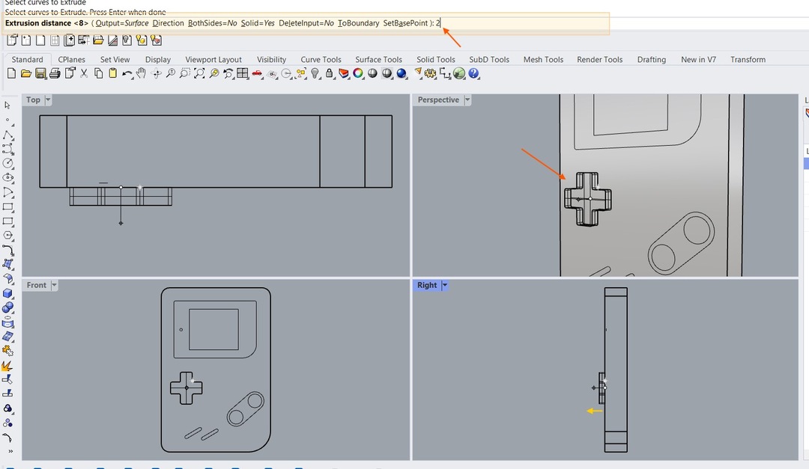Viewport: 809px width, 469px height.
Task: Click the Output=Surface command option
Action: pyautogui.click(x=122, y=23)
